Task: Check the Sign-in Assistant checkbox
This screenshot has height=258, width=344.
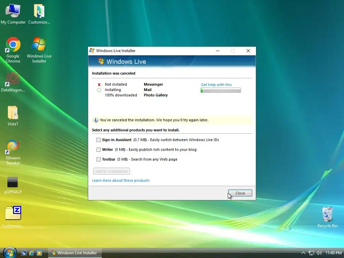Action: 98,140
